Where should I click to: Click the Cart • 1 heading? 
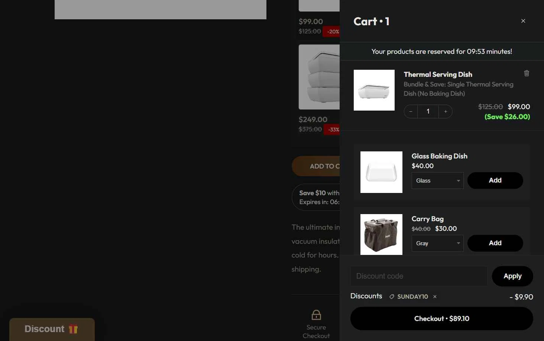click(x=371, y=22)
